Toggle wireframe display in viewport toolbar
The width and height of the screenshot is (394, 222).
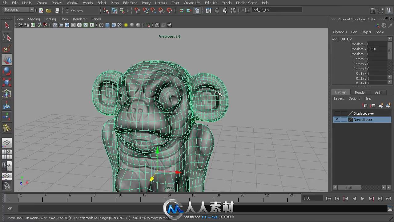pos(101,25)
